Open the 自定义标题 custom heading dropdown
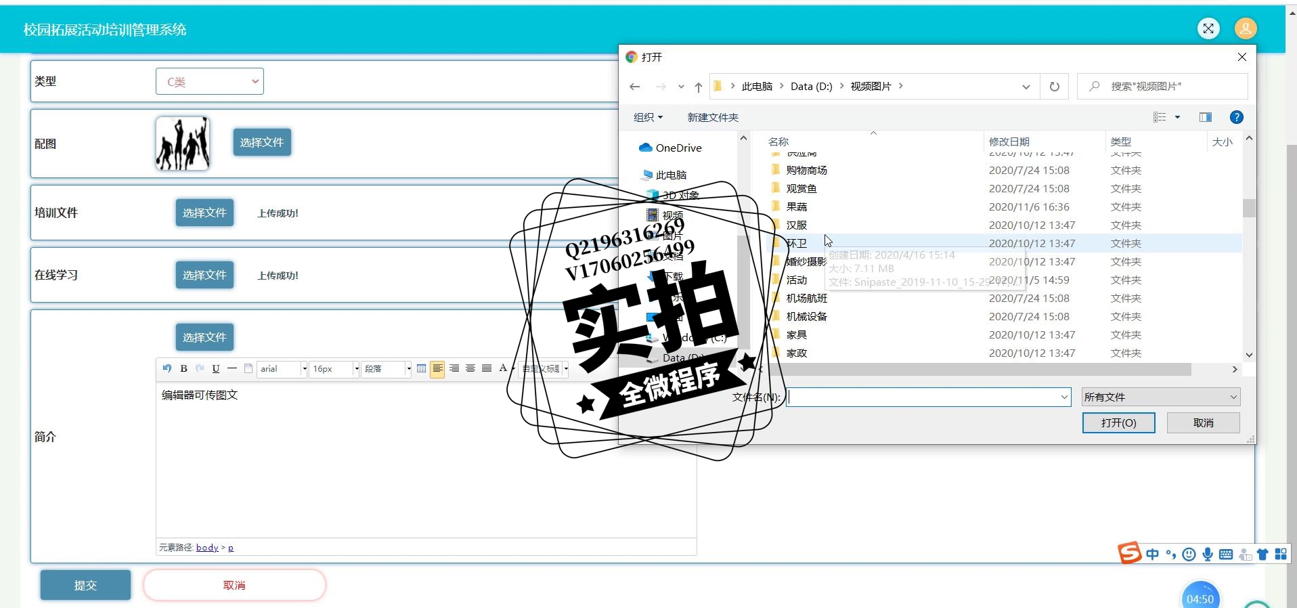The image size is (1297, 608). click(x=544, y=369)
